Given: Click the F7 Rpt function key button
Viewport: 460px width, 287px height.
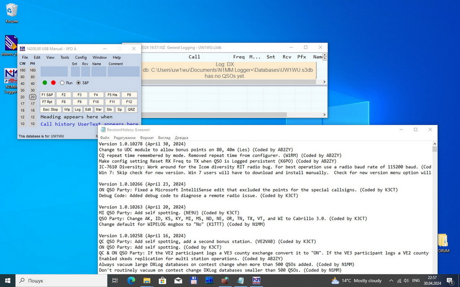Looking at the screenshot, I should pyautogui.click(x=47, y=102).
